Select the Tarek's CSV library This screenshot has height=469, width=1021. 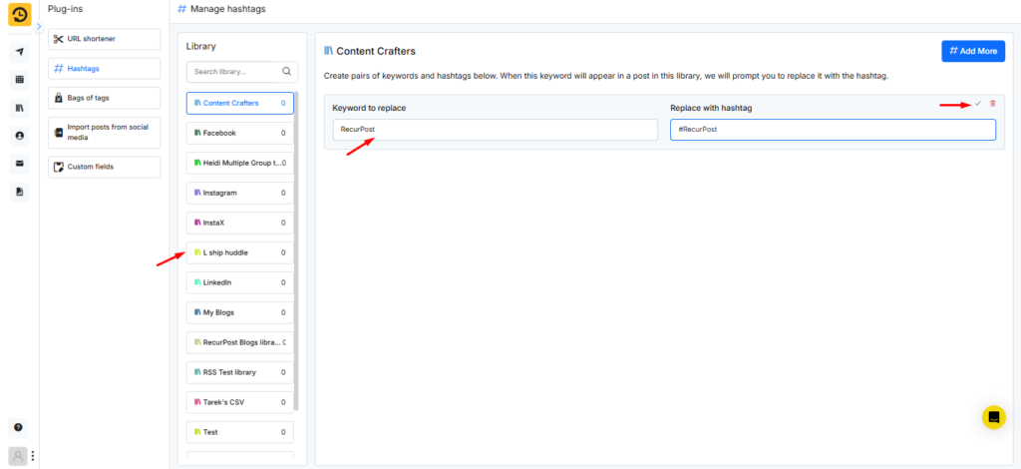click(x=239, y=402)
